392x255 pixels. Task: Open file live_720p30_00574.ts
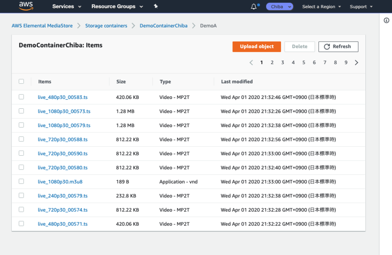point(63,210)
